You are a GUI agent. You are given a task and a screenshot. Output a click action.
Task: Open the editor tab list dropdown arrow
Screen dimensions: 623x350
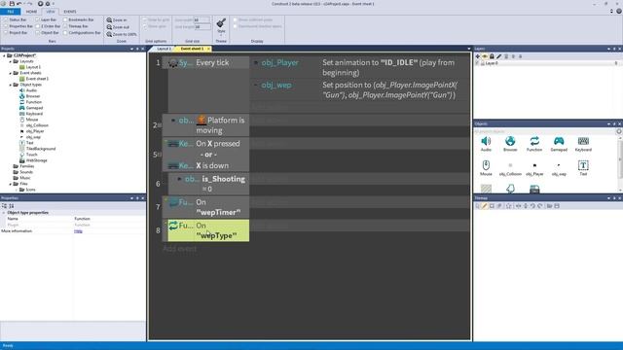click(x=469, y=49)
